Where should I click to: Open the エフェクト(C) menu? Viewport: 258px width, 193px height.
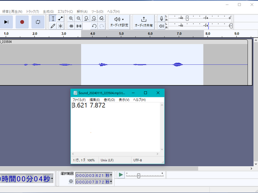(65, 12)
